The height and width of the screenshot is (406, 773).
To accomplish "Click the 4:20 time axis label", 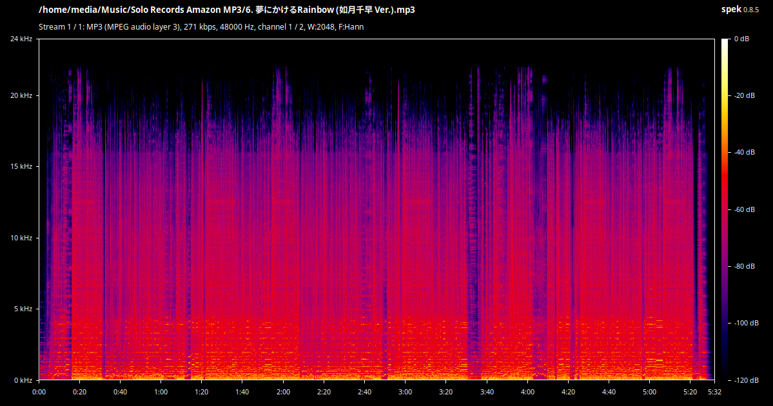I will tap(568, 392).
